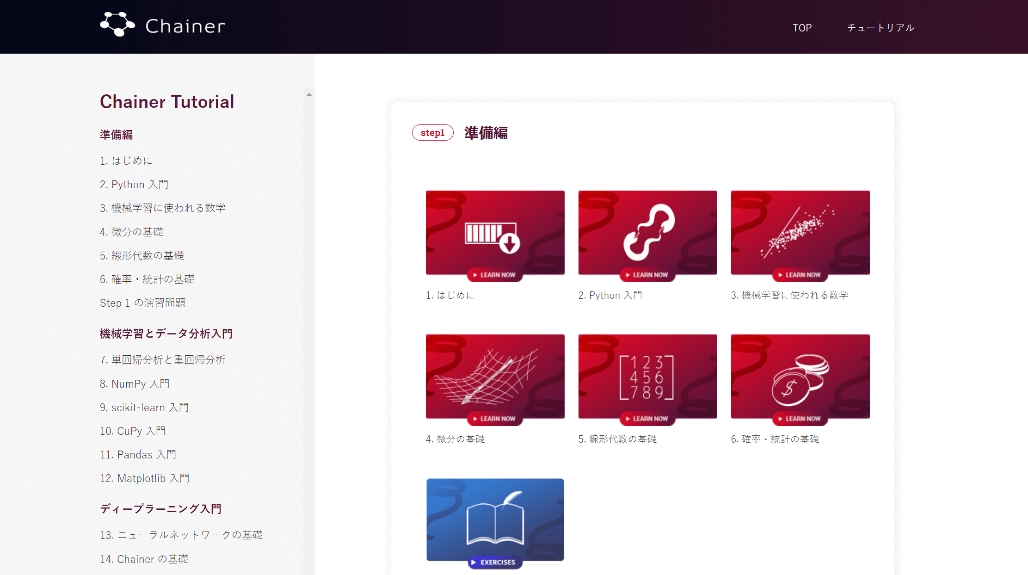Open sidebar link 14. Chainer の基礎
Viewport: 1028px width, 575px height.
pos(144,559)
